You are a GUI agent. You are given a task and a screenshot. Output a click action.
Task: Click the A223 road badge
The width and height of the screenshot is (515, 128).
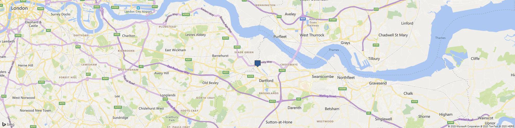[x=226, y=72]
